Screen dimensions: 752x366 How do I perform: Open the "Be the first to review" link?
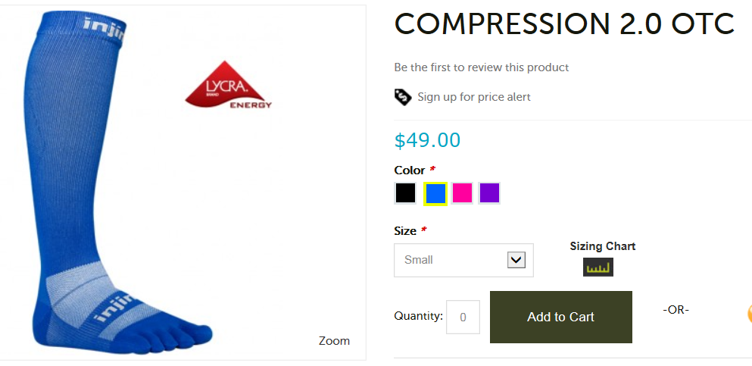coord(481,67)
